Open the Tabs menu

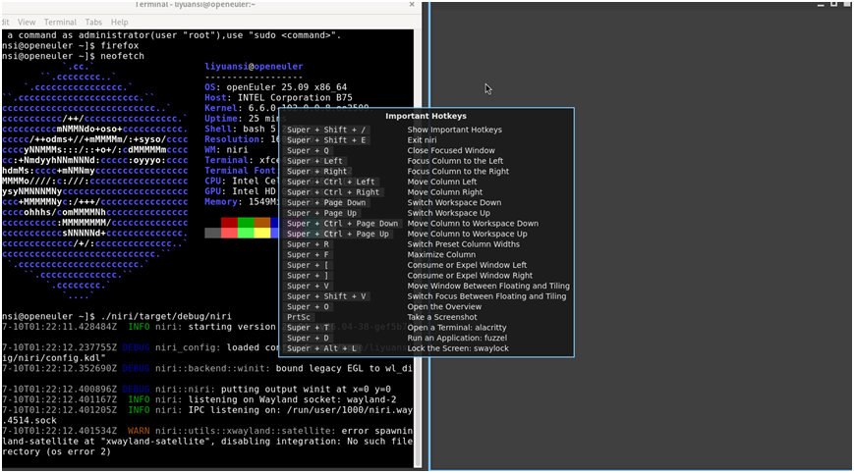[93, 23]
